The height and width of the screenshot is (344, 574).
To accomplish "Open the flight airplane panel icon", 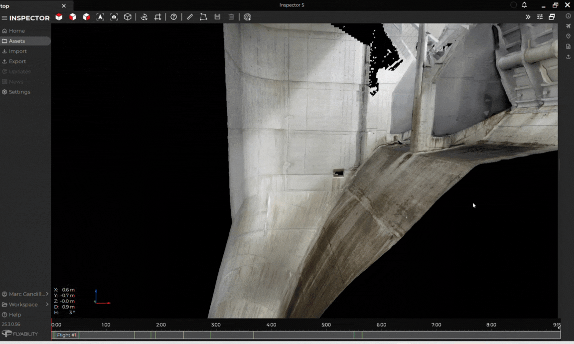I will pos(569,26).
